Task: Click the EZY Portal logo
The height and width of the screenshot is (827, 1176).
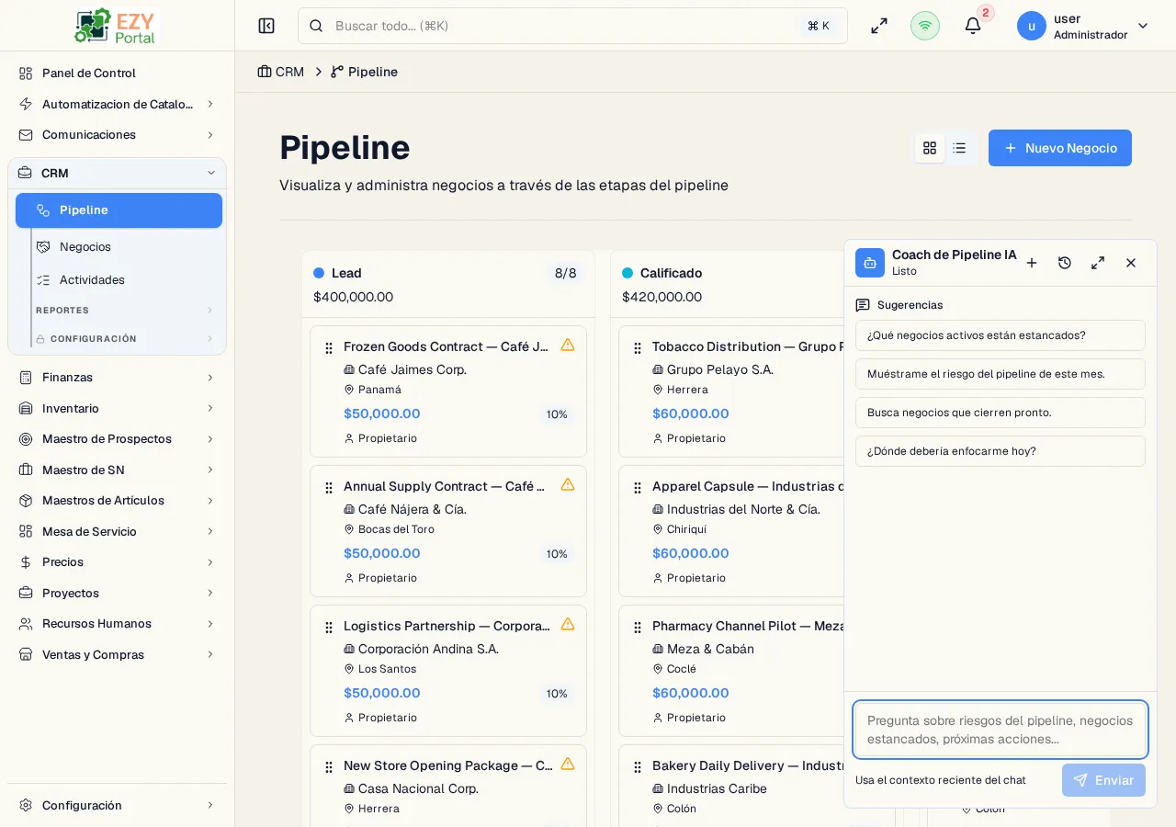Action: [x=116, y=26]
